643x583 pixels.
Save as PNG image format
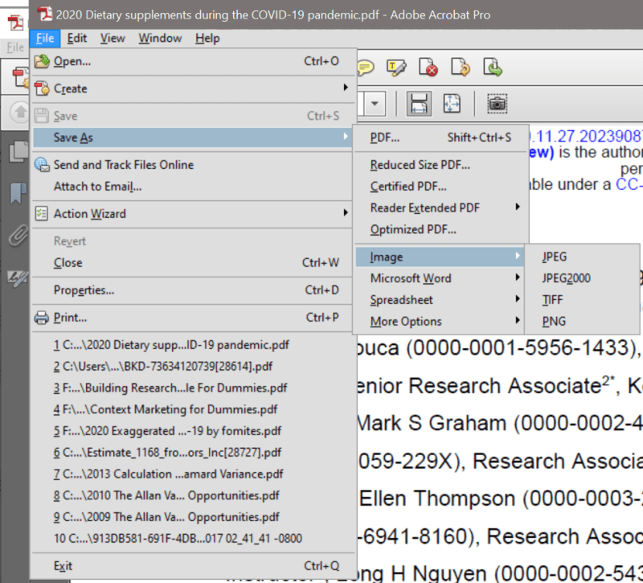coord(582,321)
